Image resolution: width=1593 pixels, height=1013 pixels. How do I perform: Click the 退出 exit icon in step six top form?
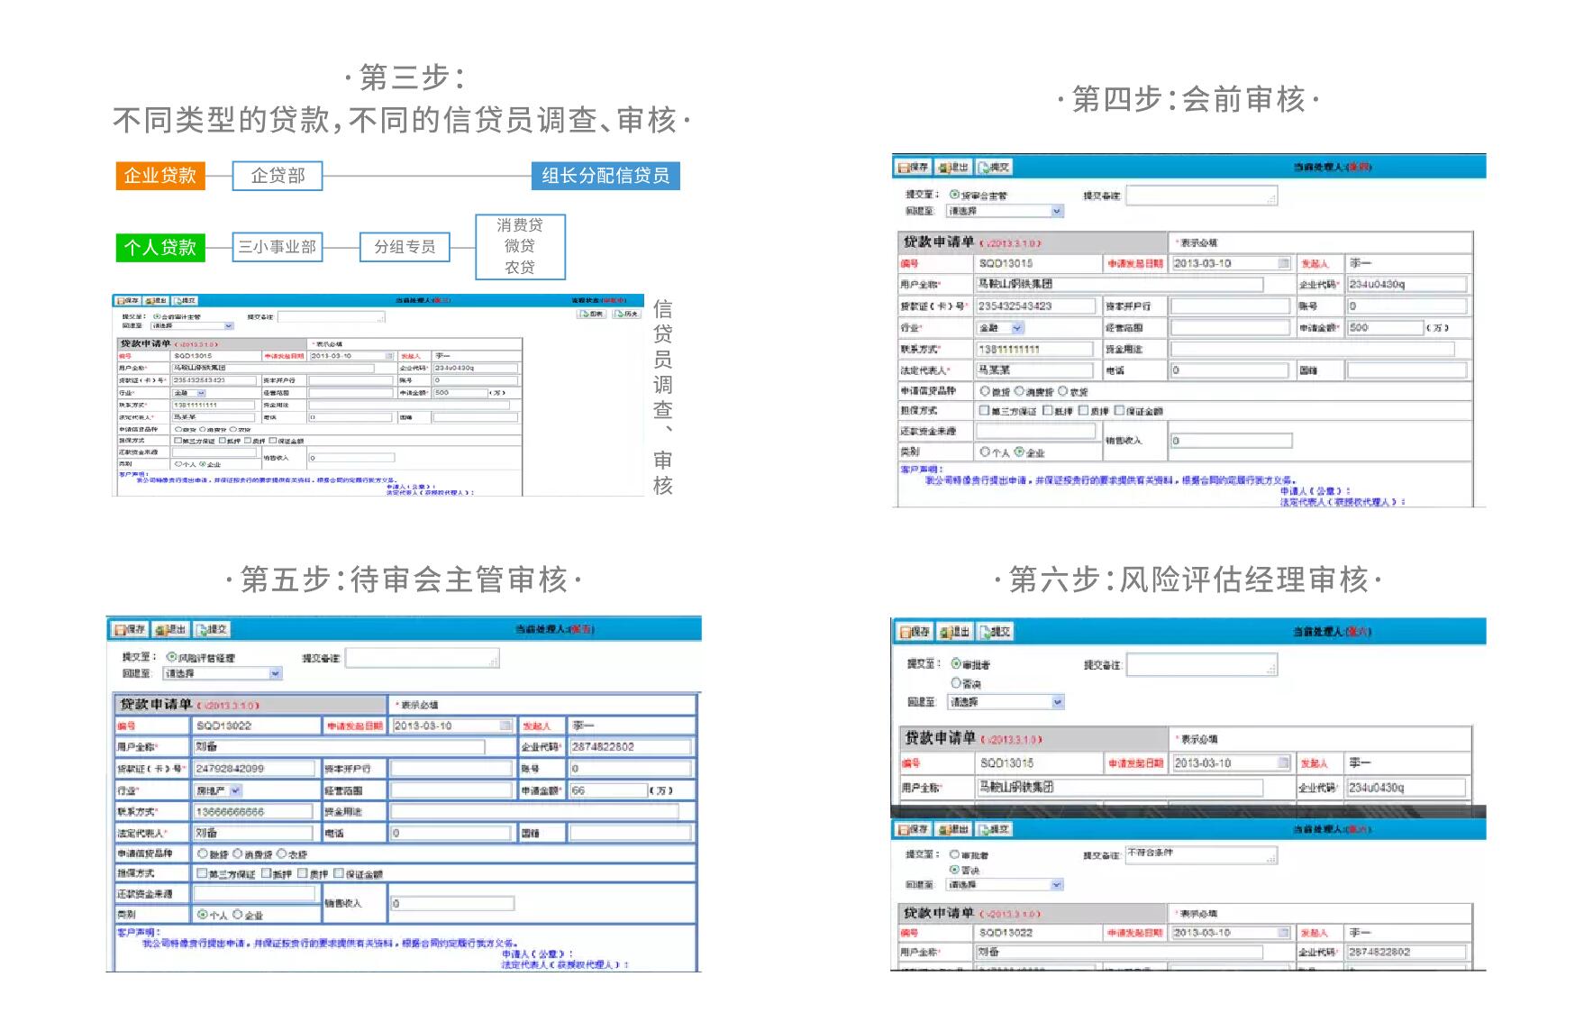point(955,632)
